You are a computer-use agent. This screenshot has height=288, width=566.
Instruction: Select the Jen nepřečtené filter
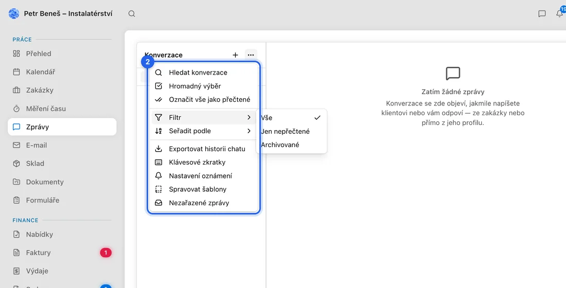coord(291,131)
